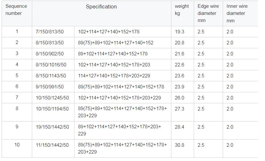
Task: Click the Inner wire diameter header
Action: click(240, 14)
